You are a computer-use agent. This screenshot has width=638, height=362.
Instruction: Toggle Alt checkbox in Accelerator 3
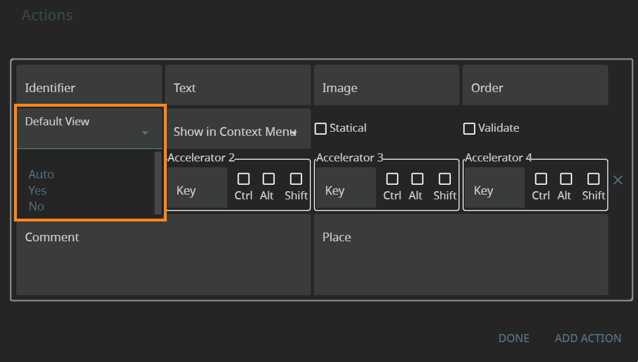tap(417, 179)
